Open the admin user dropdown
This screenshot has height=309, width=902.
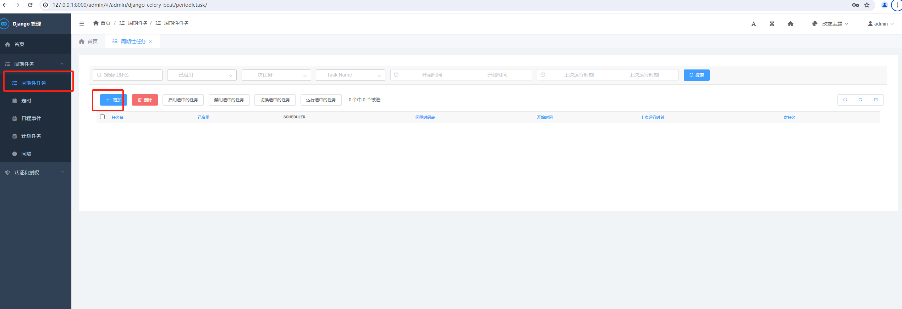tap(881, 24)
